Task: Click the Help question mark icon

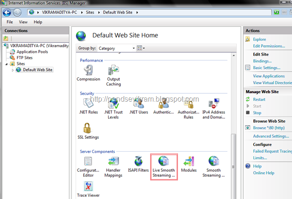Action: (x=248, y=166)
